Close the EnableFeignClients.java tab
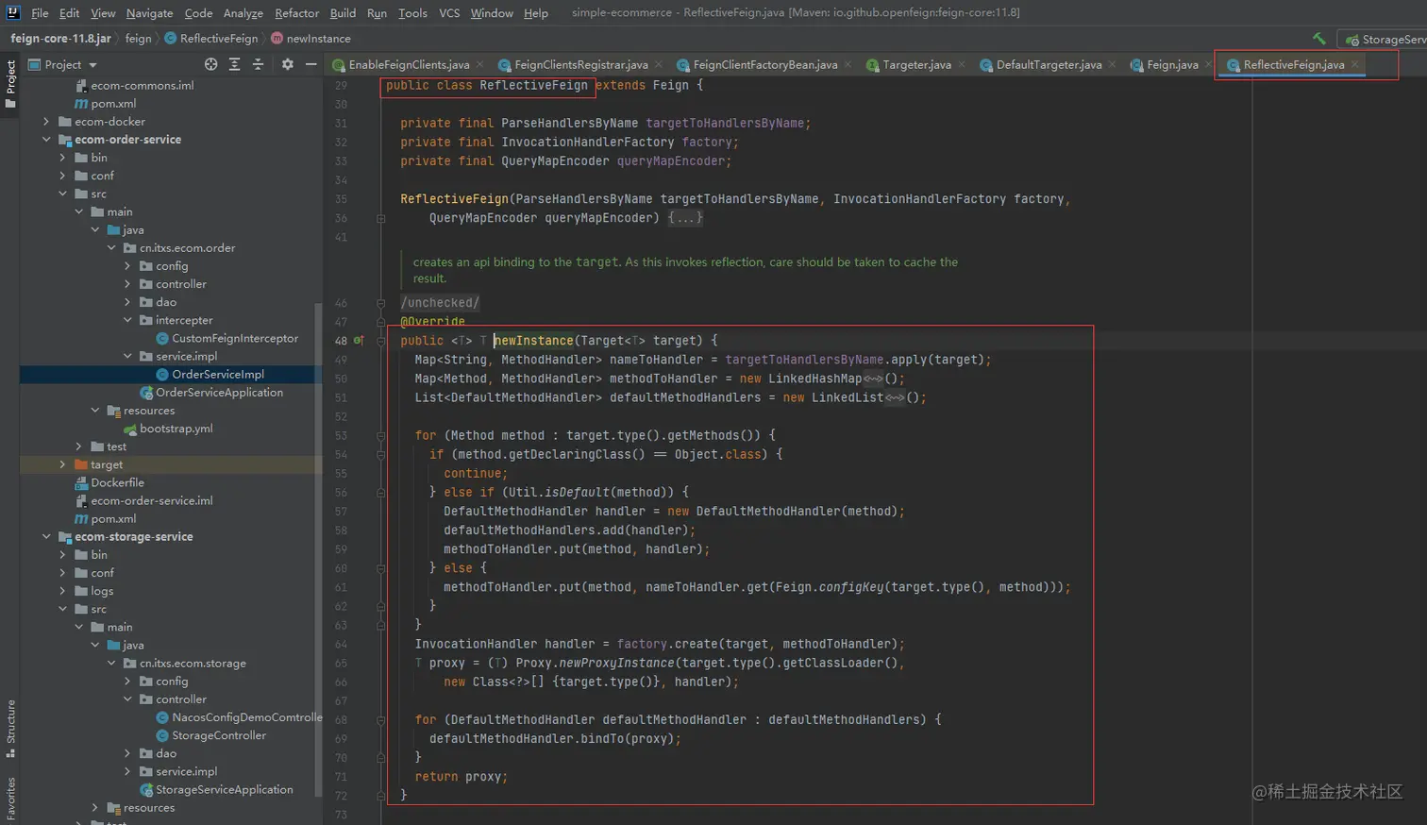Image resolution: width=1427 pixels, height=825 pixels. point(479,64)
